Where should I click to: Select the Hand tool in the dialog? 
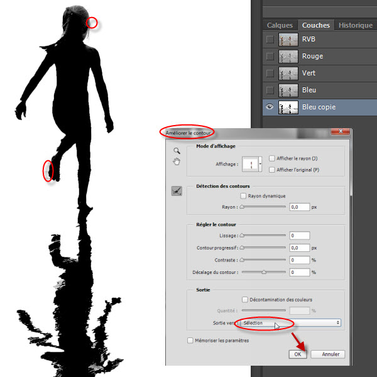click(x=177, y=161)
